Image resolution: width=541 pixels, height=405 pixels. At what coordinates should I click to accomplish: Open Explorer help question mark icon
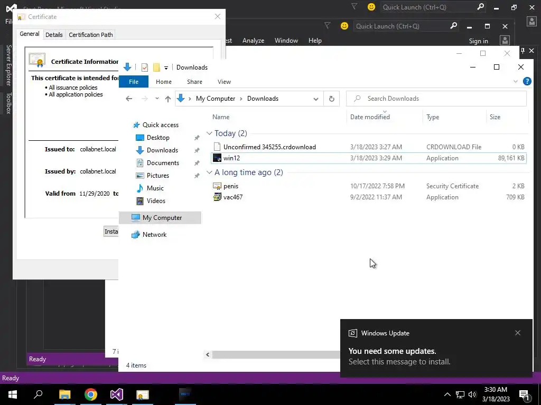pyautogui.click(x=527, y=81)
